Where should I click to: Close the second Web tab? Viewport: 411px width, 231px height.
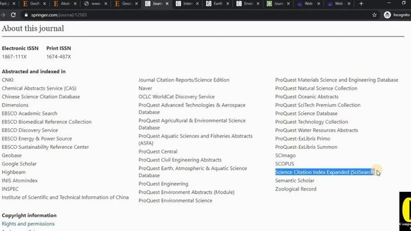click(349, 4)
